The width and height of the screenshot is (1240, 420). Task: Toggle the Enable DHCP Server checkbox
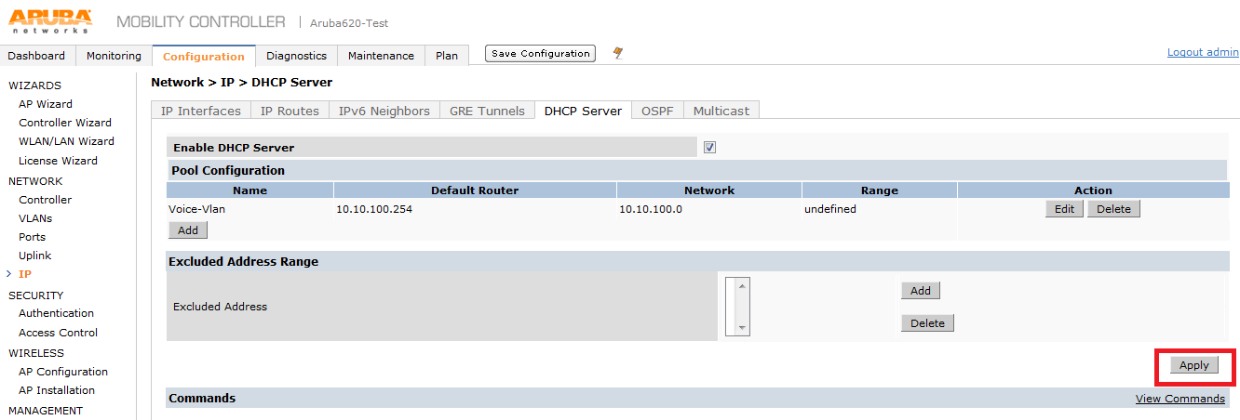(x=709, y=147)
